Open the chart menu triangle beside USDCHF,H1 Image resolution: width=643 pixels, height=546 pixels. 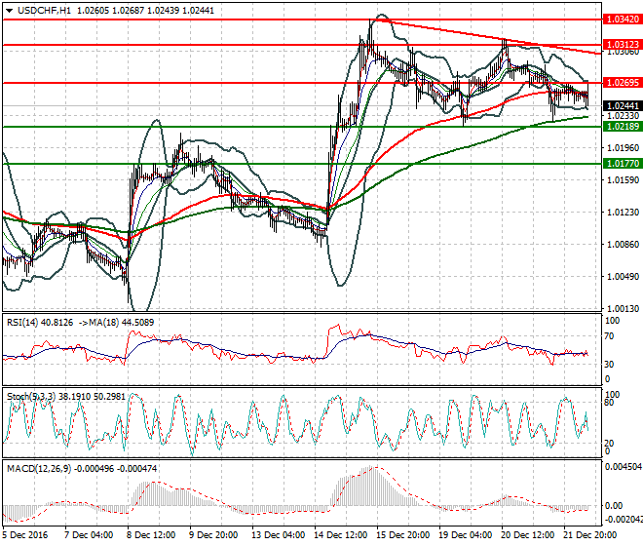coord(9,11)
